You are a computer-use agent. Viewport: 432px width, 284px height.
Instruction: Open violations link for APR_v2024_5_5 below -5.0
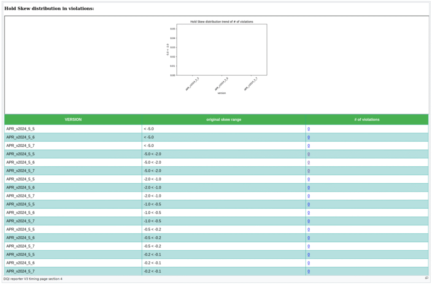click(x=308, y=129)
